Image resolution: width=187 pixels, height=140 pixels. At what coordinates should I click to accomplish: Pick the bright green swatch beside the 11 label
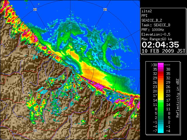coord(161,104)
